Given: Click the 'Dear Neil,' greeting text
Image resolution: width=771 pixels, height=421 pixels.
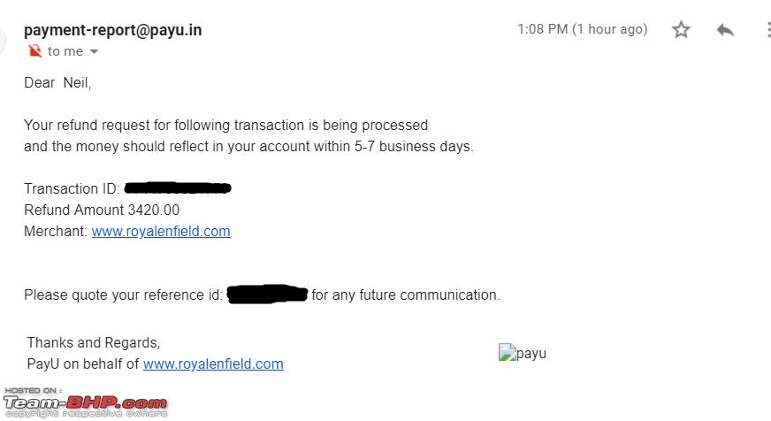Looking at the screenshot, I should (x=57, y=82).
